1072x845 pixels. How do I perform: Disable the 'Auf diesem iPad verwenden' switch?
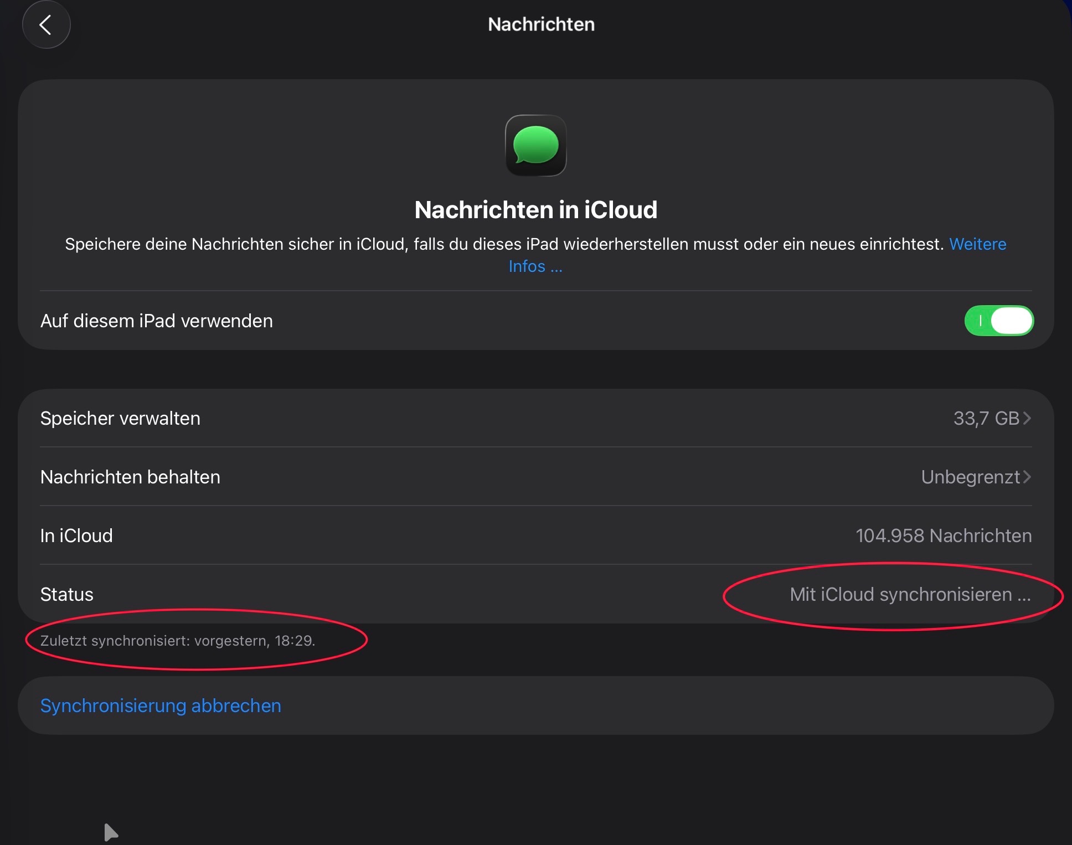pos(998,321)
